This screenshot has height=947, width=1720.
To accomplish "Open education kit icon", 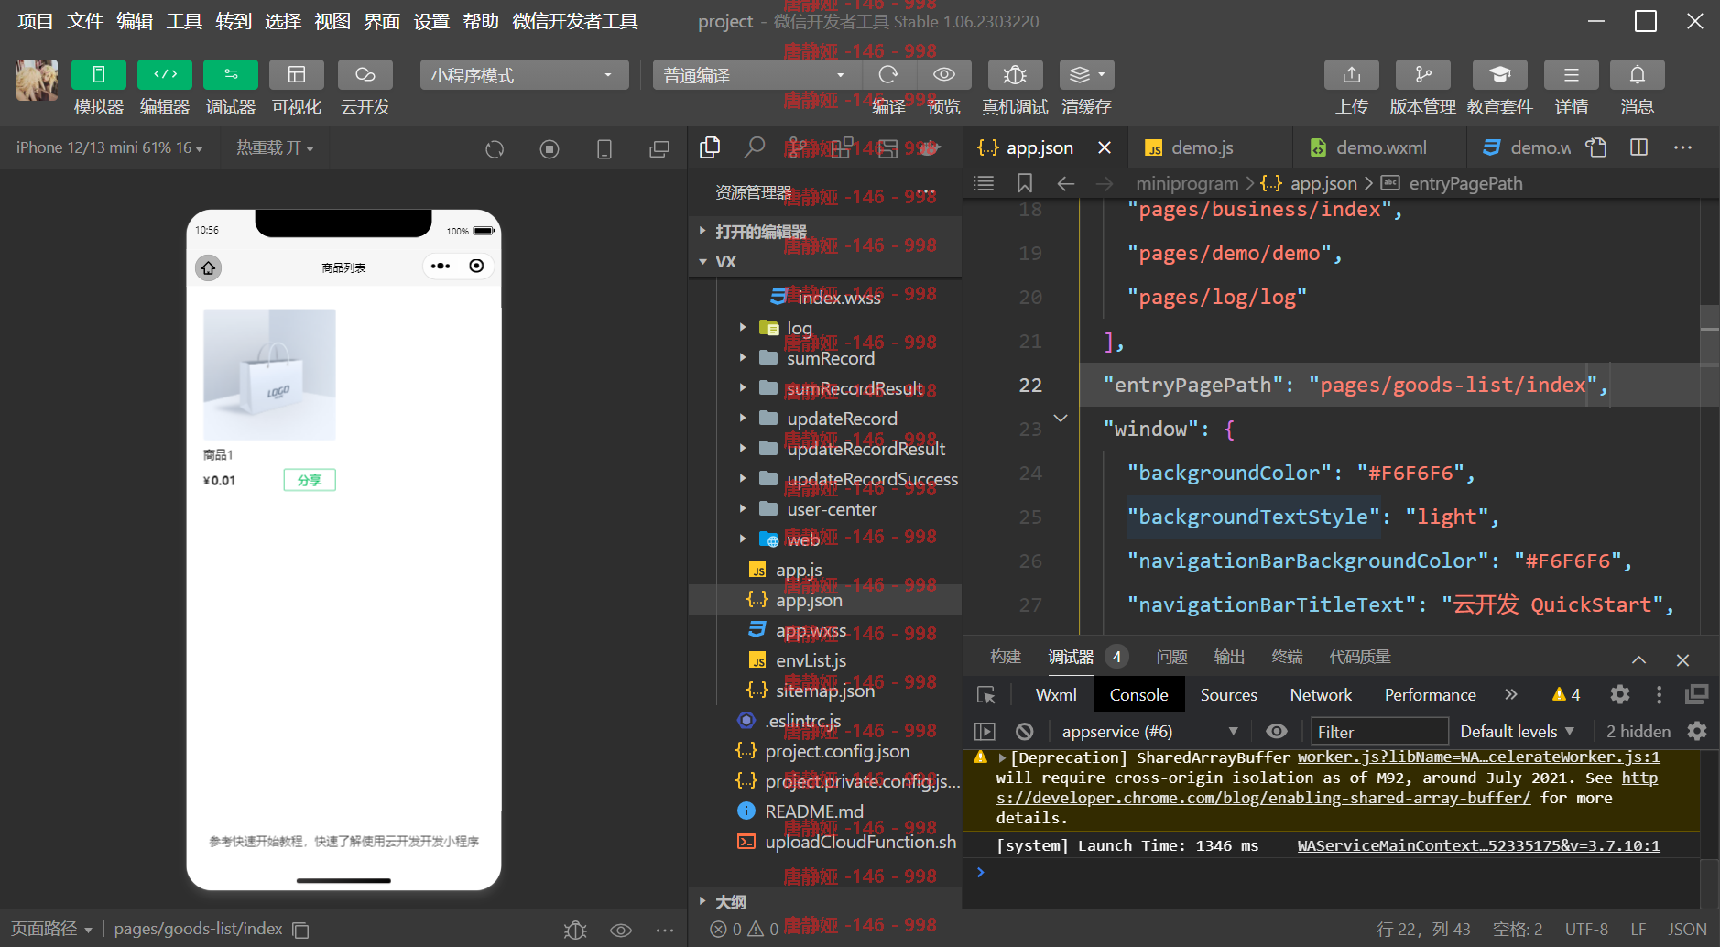I will point(1500,75).
